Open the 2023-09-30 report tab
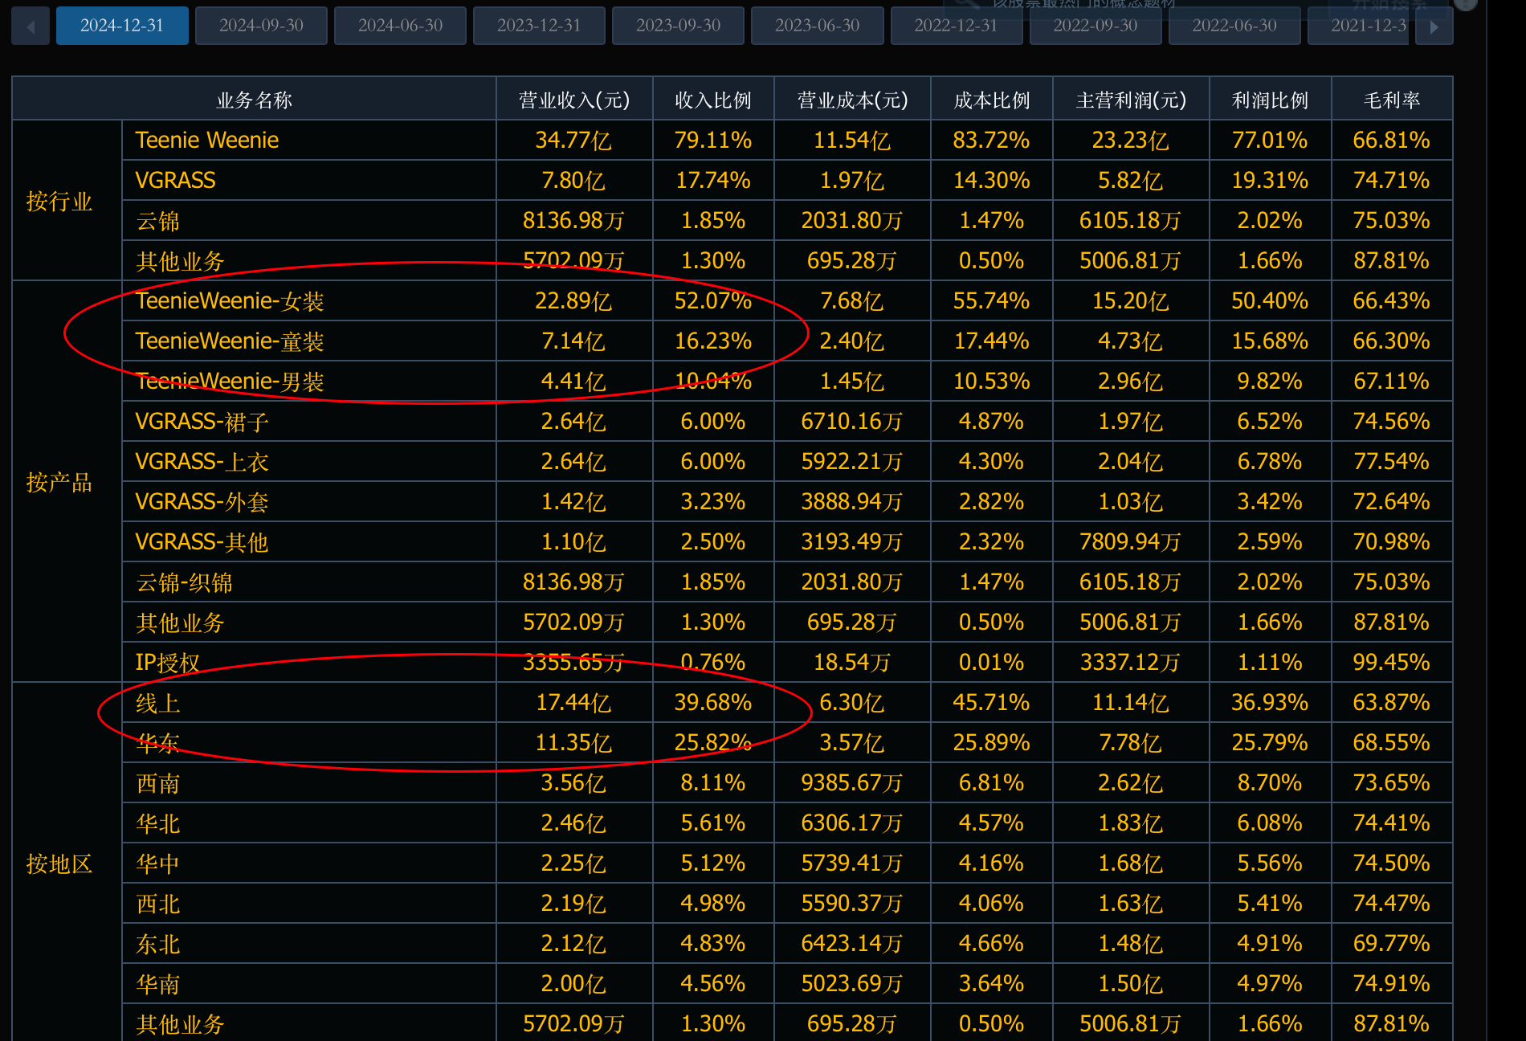The height and width of the screenshot is (1041, 1526). 678,26
